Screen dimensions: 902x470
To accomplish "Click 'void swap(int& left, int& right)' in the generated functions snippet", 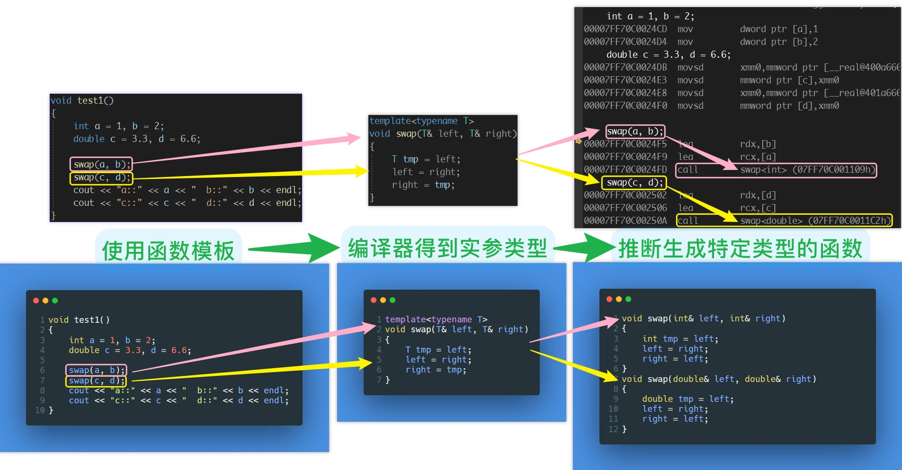I will (704, 319).
